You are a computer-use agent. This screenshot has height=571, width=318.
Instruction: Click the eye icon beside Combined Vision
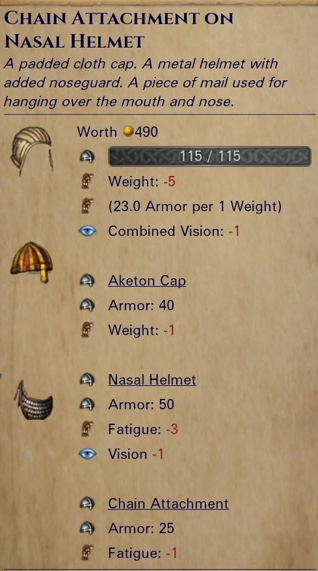[87, 231]
